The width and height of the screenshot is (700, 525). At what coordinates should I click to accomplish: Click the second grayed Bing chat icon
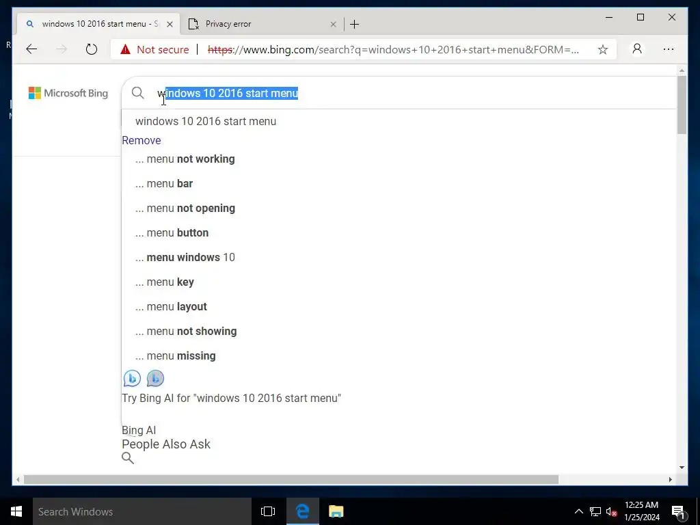[155, 378]
